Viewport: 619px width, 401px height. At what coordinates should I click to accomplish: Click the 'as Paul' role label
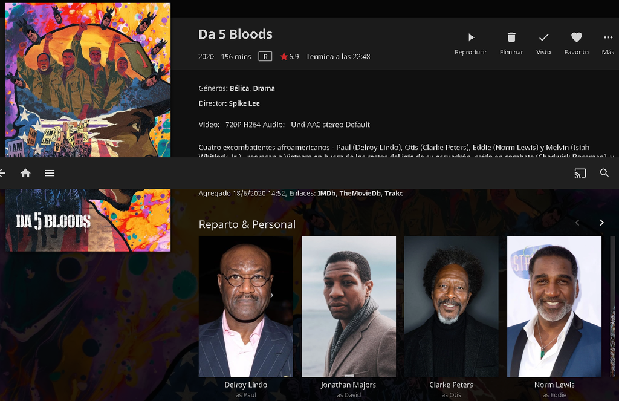pyautogui.click(x=245, y=395)
